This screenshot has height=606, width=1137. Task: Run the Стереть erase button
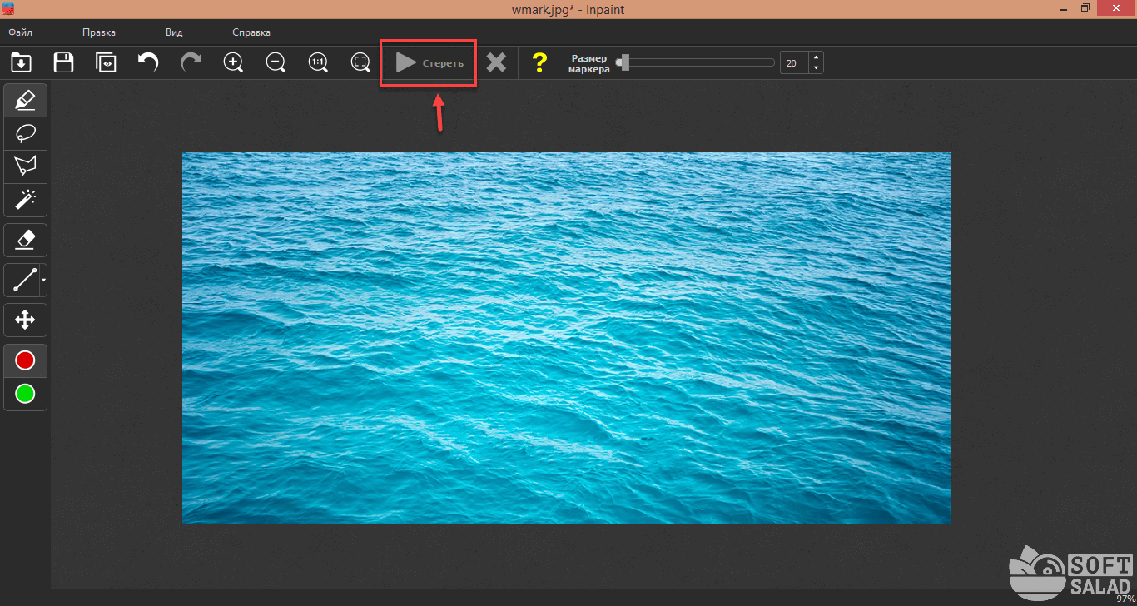429,62
